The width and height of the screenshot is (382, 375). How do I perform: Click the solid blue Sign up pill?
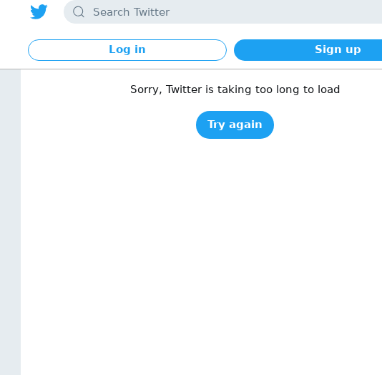(308, 50)
